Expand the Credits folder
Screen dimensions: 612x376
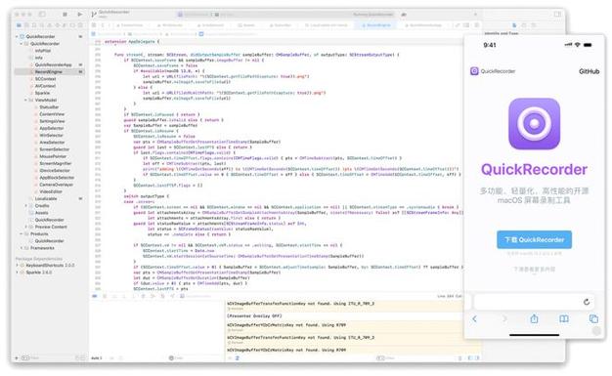click(x=26, y=205)
